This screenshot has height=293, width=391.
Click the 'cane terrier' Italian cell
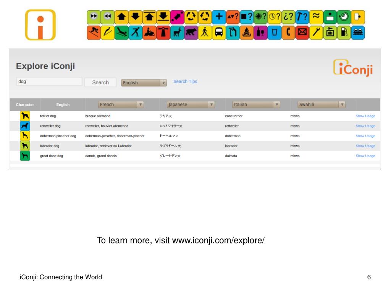[x=234, y=116]
